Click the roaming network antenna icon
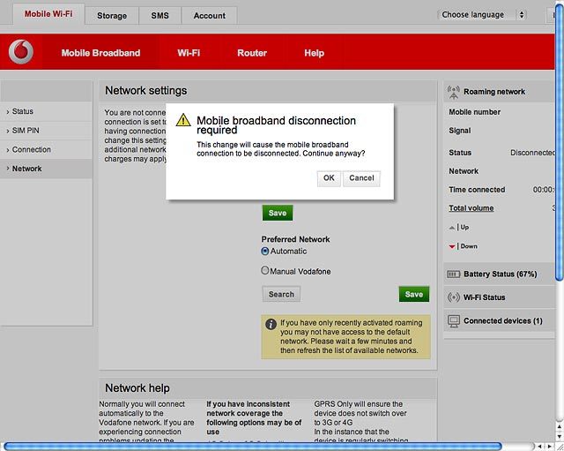 (454, 92)
